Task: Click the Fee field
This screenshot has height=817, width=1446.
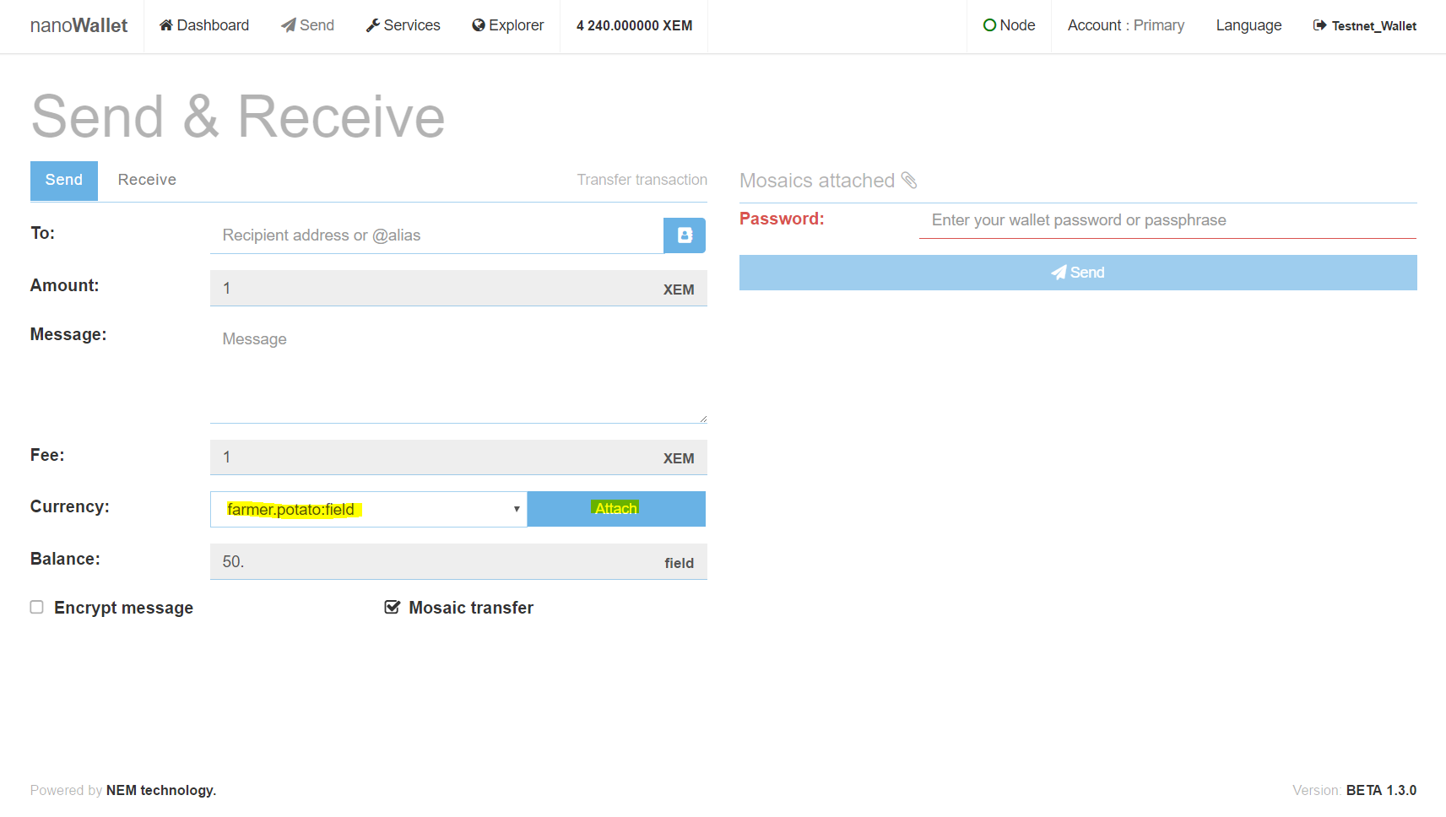Action: point(458,457)
